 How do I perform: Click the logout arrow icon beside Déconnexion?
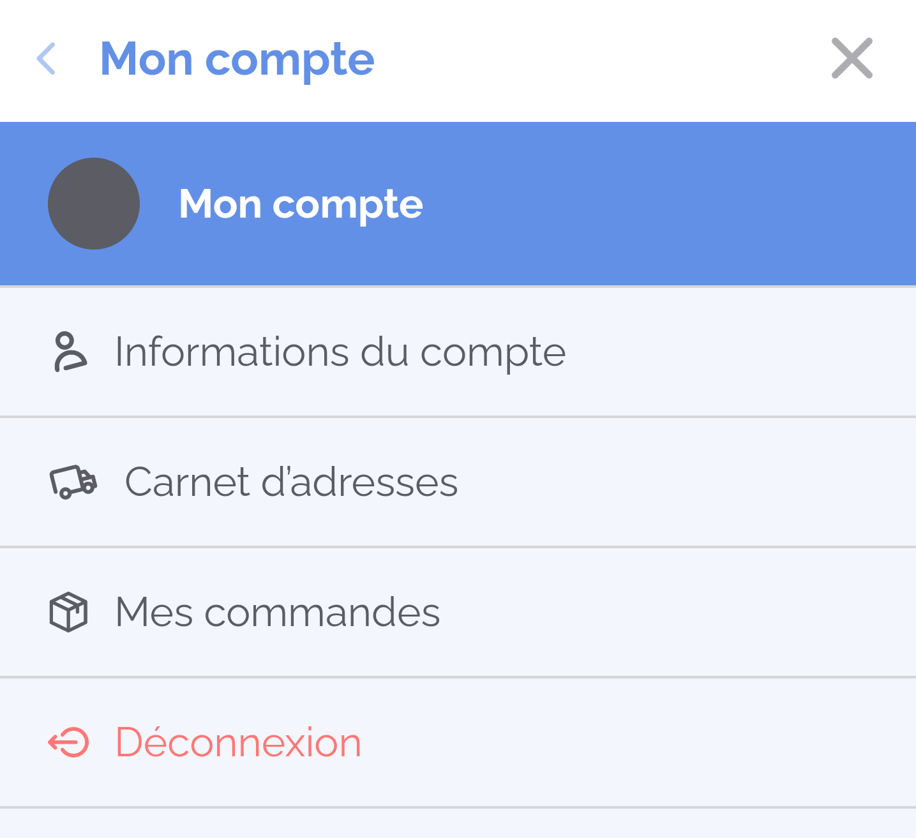point(69,742)
